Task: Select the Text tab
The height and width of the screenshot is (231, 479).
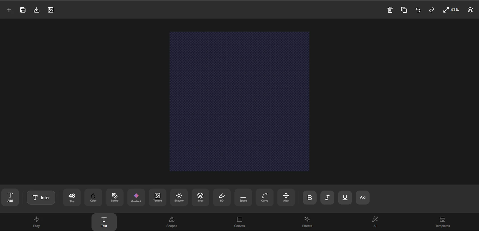Action: pos(104,222)
